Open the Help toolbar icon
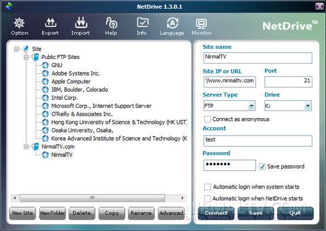This screenshot has width=326, height=231. pyautogui.click(x=112, y=23)
